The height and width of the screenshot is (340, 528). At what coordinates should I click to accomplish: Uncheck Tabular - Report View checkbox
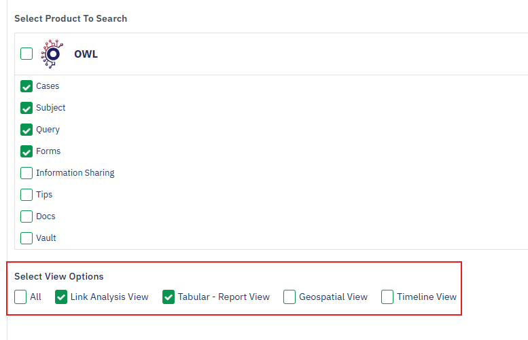[x=169, y=297]
